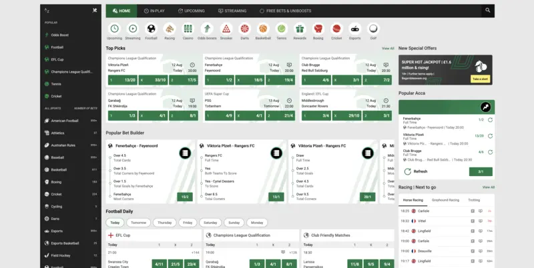Click the Popular Acca boost arrow icon

[x=487, y=107]
